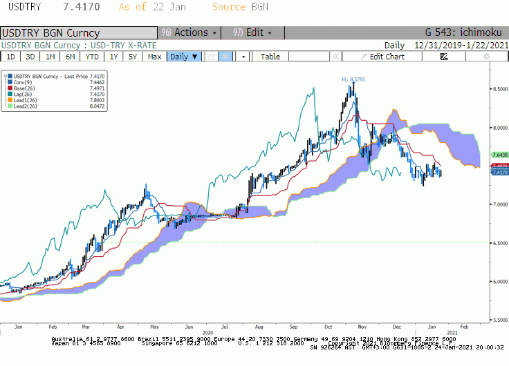
Task: Open the small chart-type dropdown arrow
Action: (243, 57)
